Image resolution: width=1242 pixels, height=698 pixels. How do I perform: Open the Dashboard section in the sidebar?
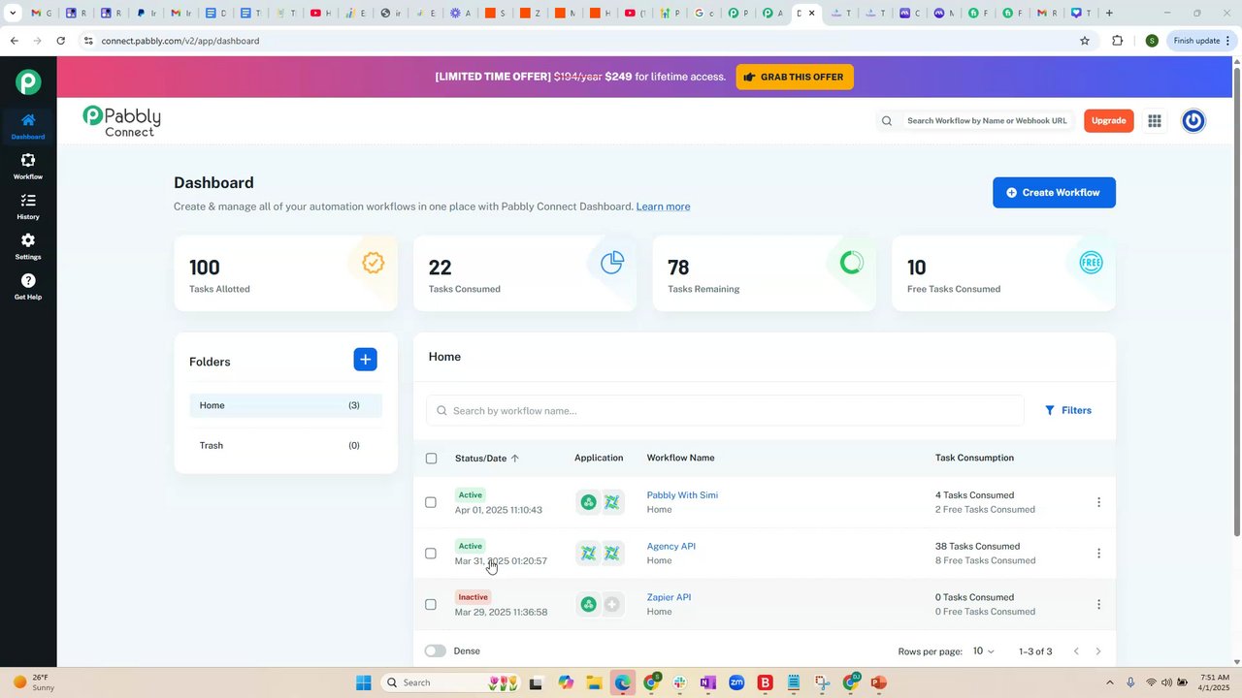pos(28,126)
